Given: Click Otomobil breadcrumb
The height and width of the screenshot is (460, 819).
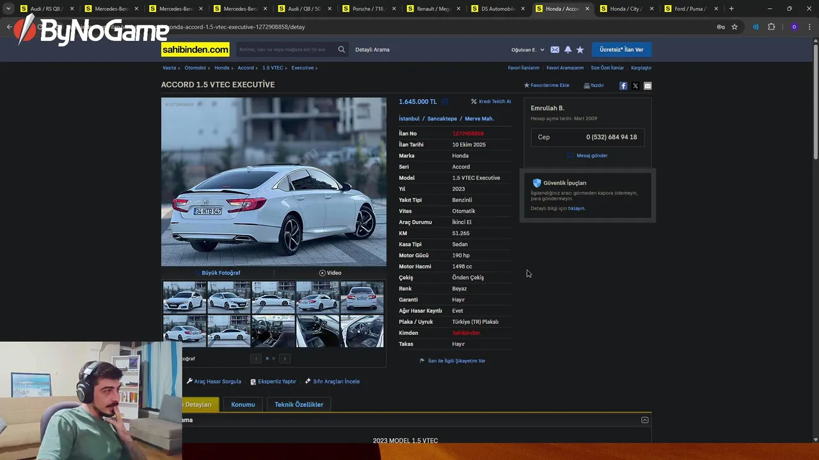Looking at the screenshot, I should click(195, 68).
